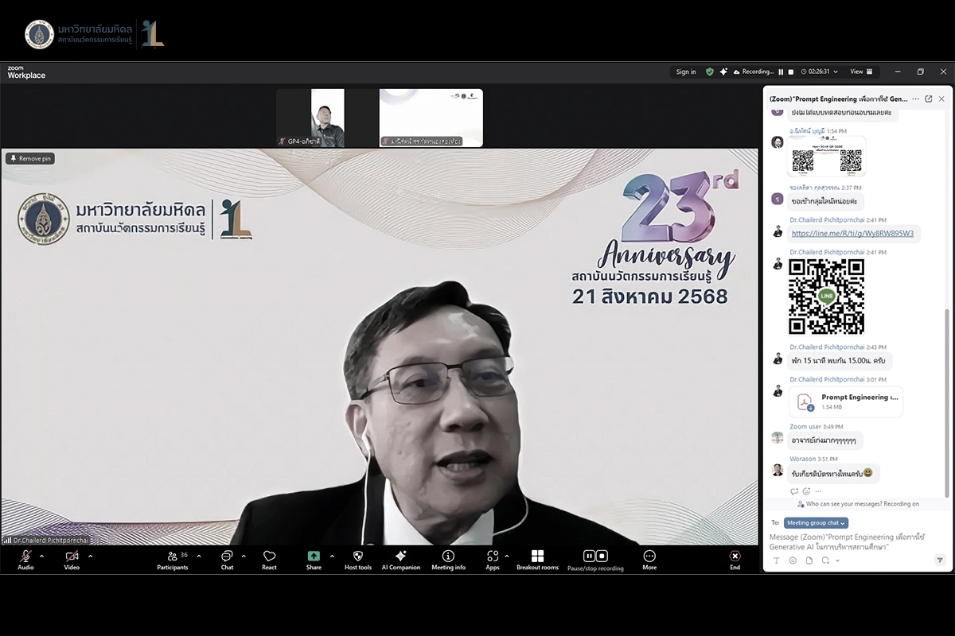Image resolution: width=955 pixels, height=636 pixels.
Task: Click the Share screen icon
Action: click(314, 556)
